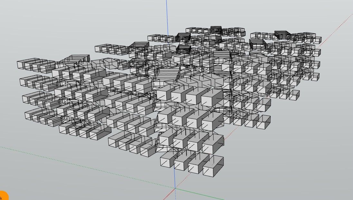
Task: Click the orange circular button in the corner
Action: click(x=3, y=196)
